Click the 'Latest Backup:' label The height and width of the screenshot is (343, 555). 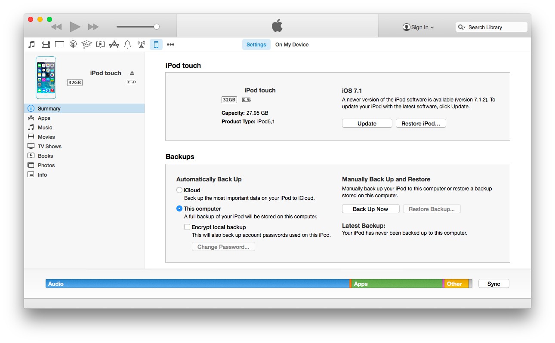364,226
